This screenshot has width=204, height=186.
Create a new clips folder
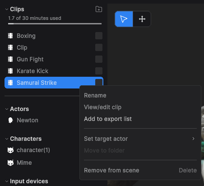[x=99, y=9]
